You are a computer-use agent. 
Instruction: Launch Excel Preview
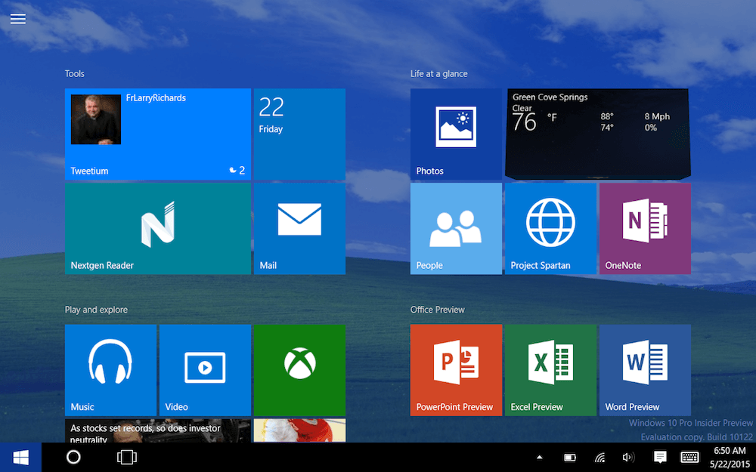click(x=550, y=370)
